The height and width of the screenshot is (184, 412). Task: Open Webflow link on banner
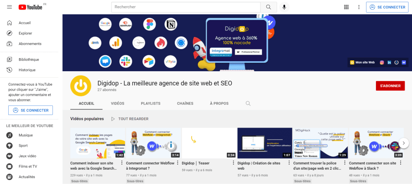(404, 62)
